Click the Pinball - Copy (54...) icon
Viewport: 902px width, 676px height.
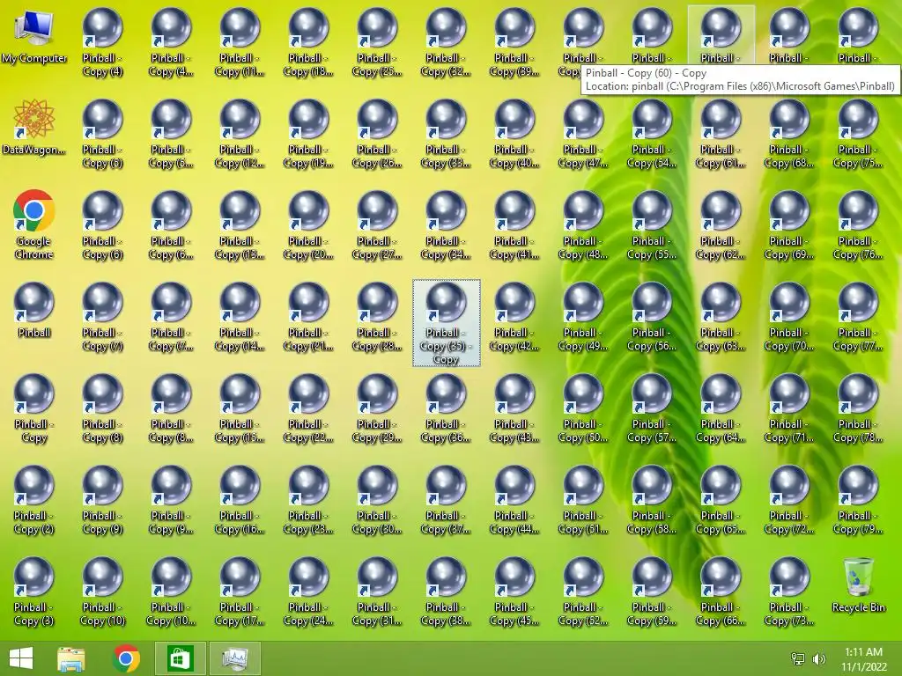(652, 134)
